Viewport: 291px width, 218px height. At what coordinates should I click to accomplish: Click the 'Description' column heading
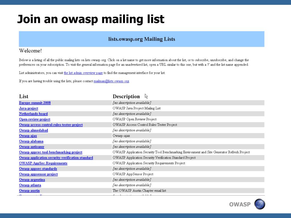pos(126,97)
